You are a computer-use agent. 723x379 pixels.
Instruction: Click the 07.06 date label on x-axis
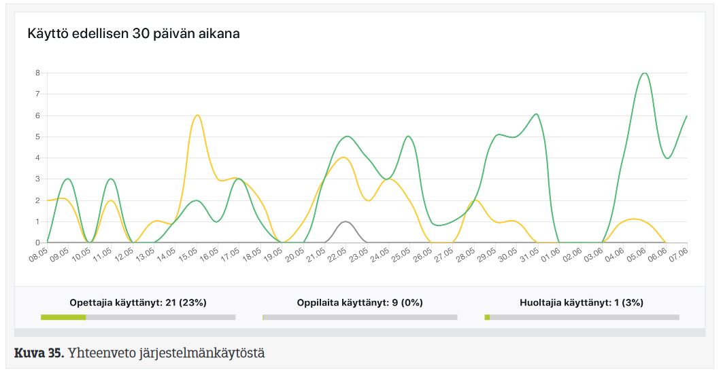pos(677,257)
